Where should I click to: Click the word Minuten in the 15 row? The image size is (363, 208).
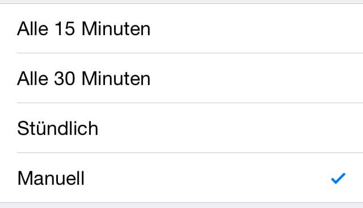[116, 29]
